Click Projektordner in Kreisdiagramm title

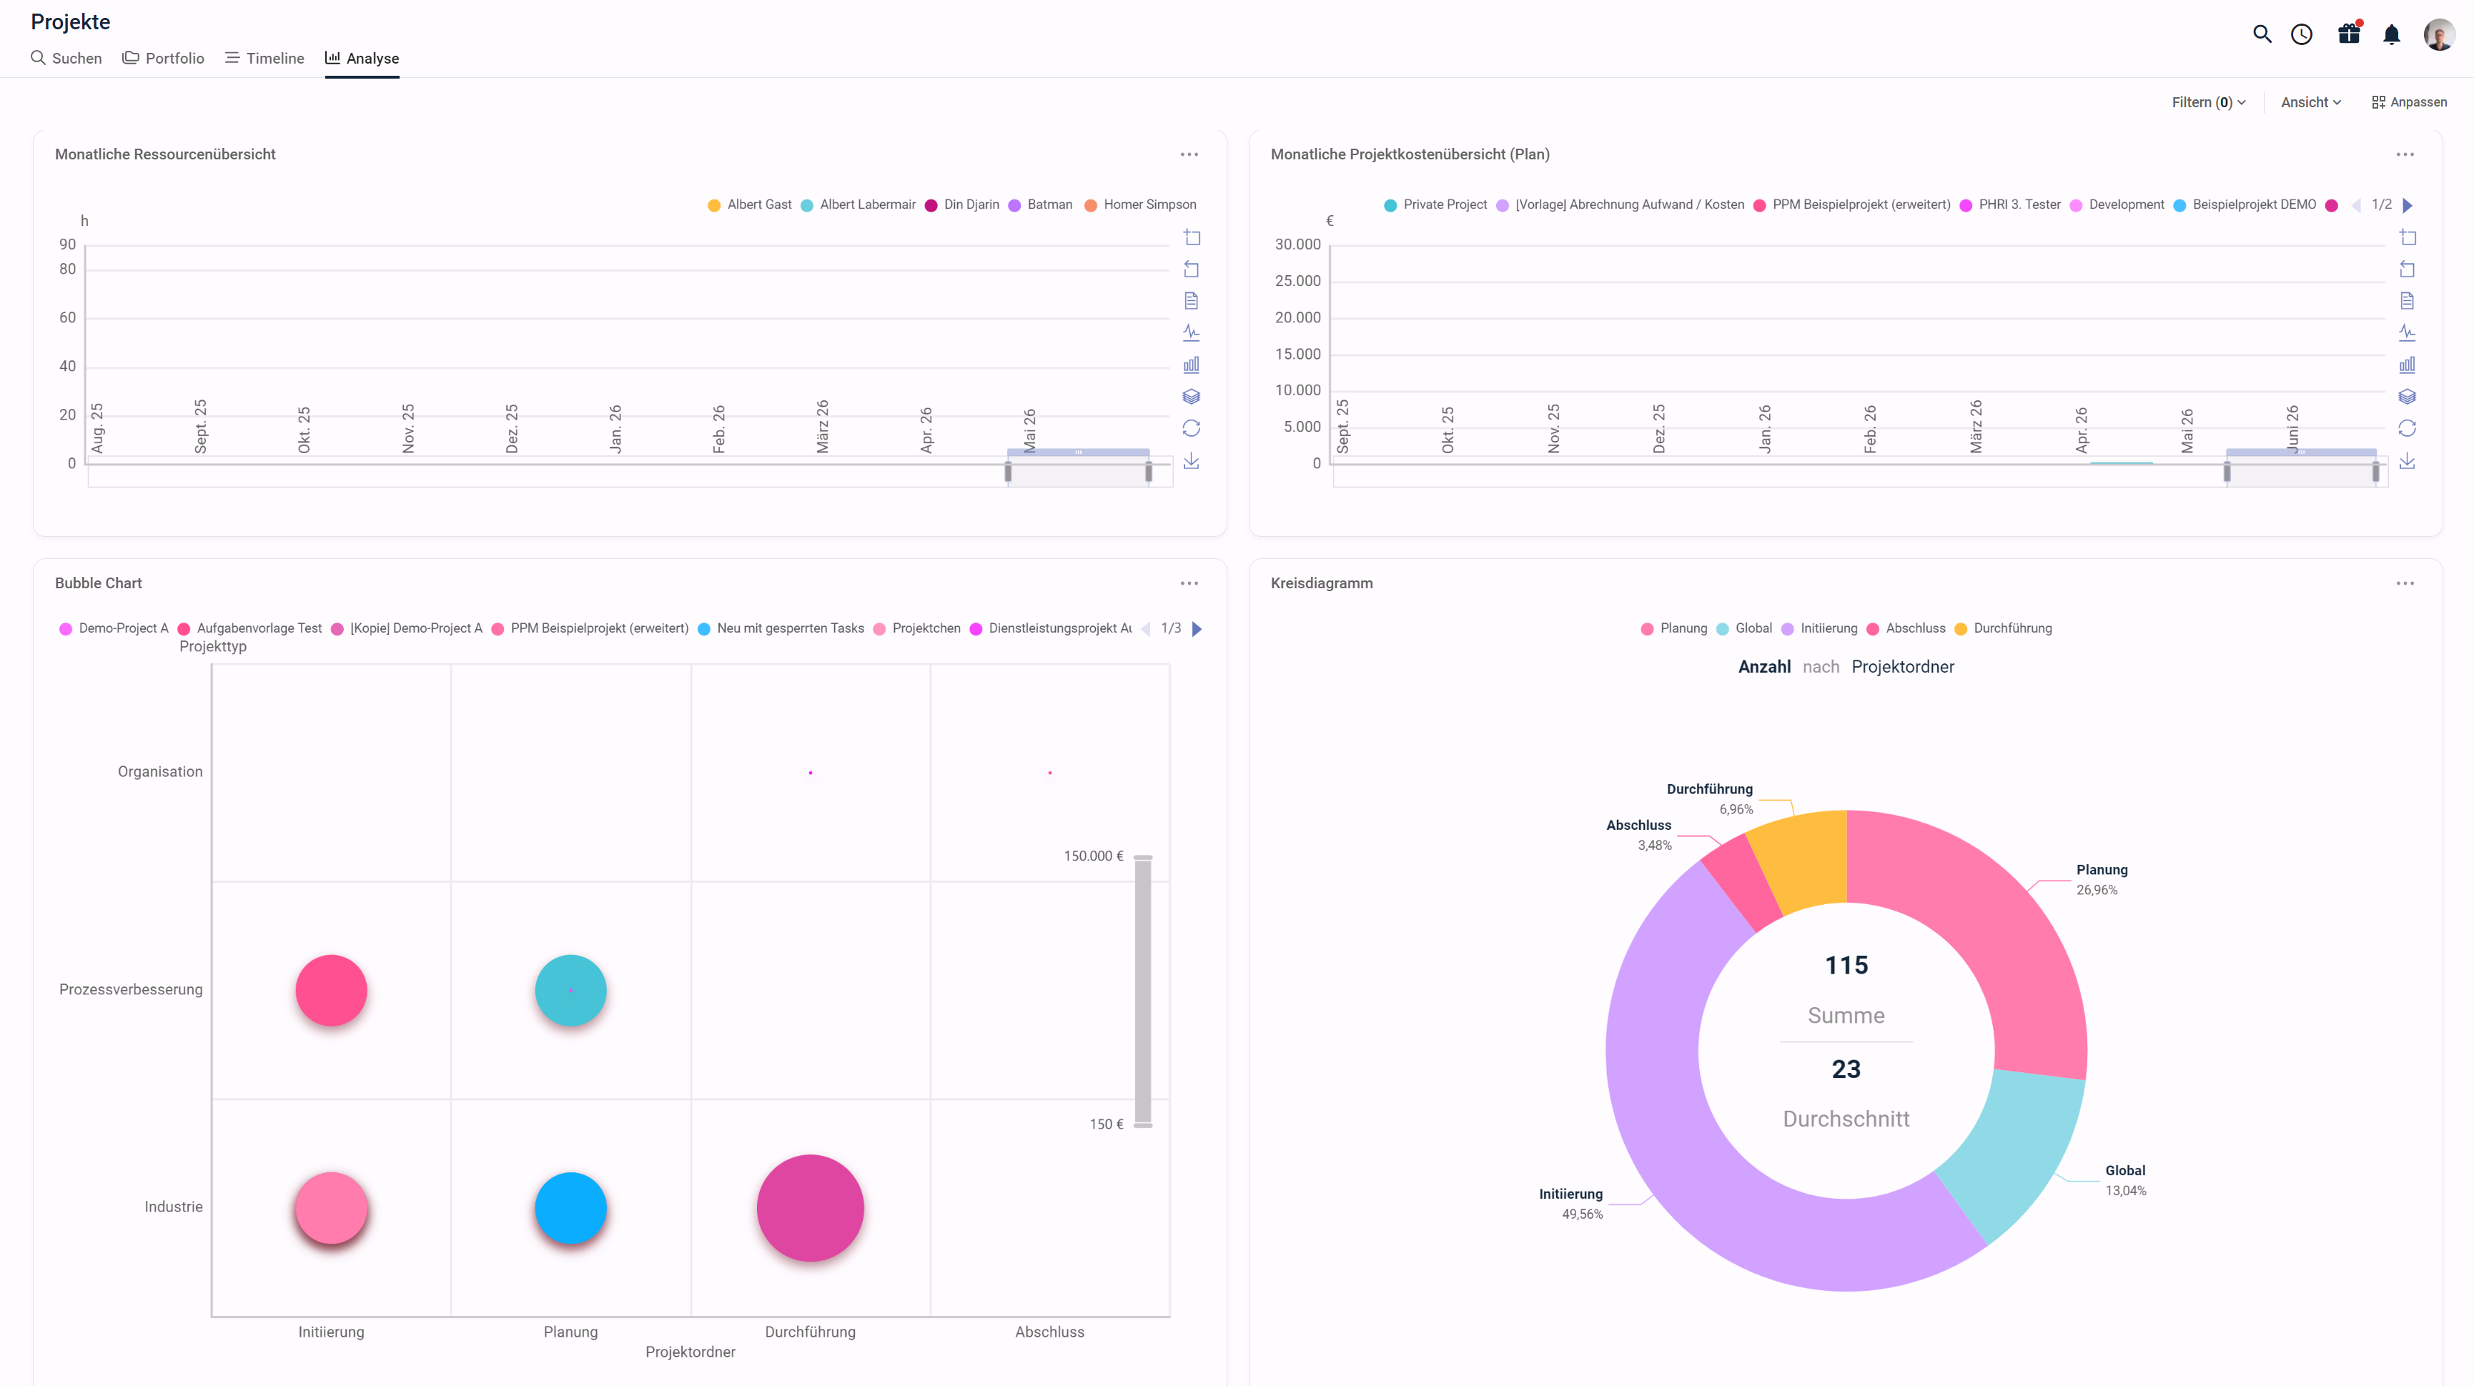pyautogui.click(x=1903, y=667)
